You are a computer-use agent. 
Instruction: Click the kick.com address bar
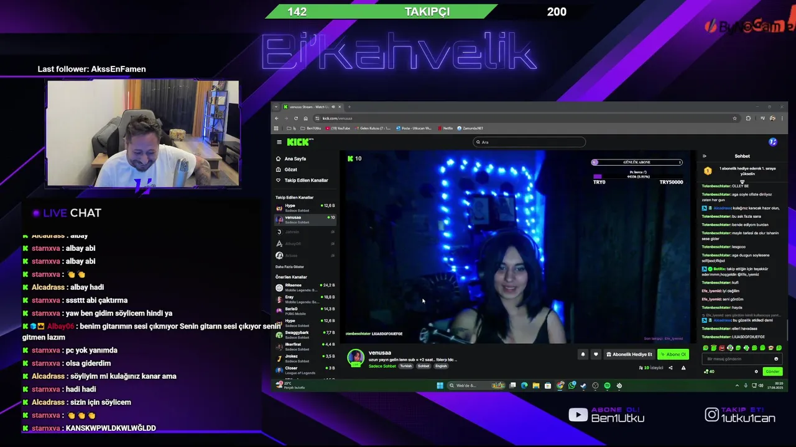pyautogui.click(x=522, y=119)
